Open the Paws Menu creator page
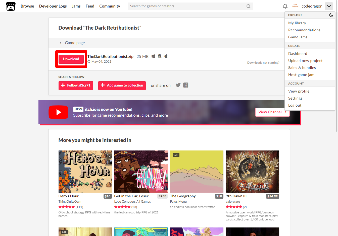The height and width of the screenshot is (236, 338). pos(178,202)
